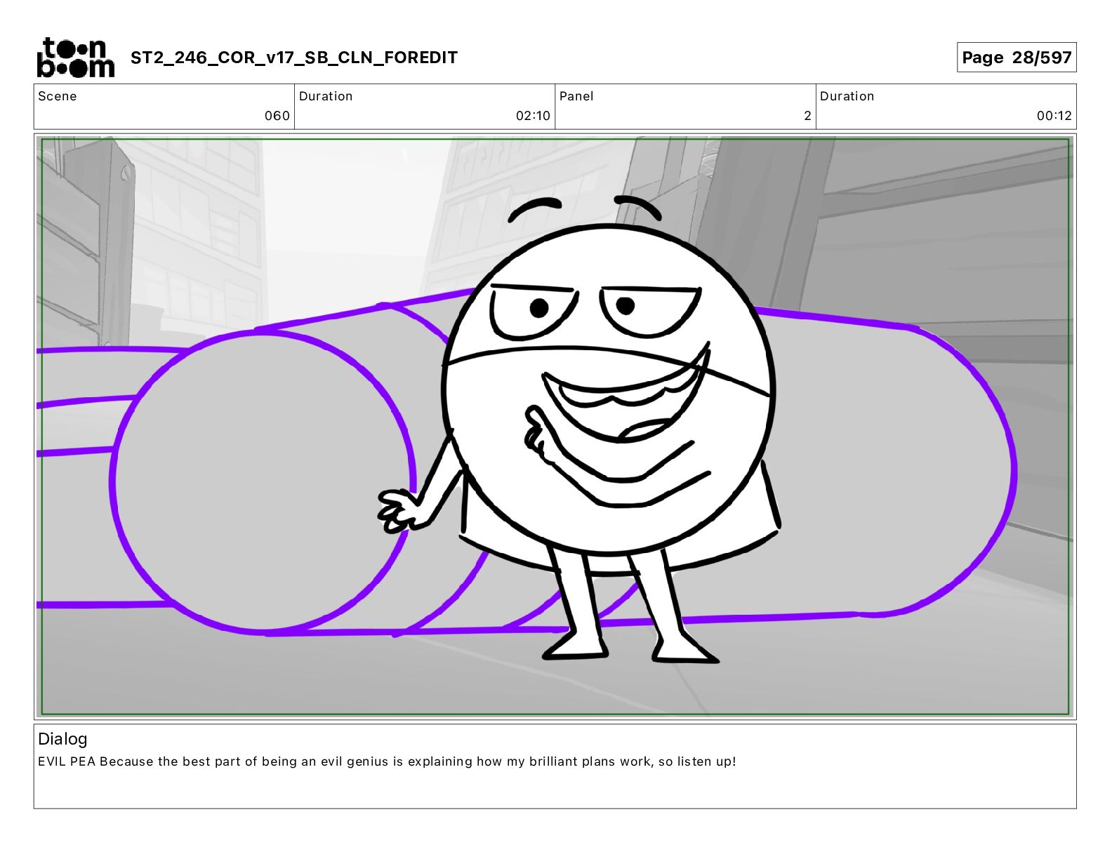The height and width of the screenshot is (859, 1112).
Task: Click the panel duration value 00:12
Action: pos(1054,116)
